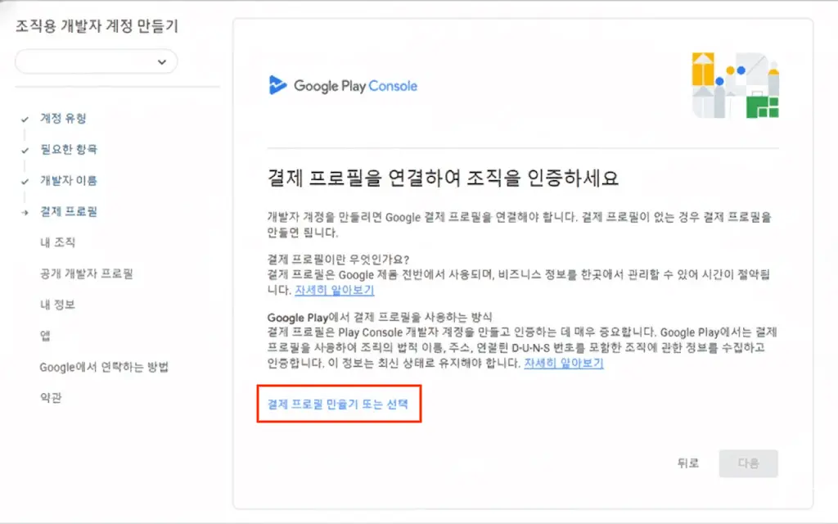This screenshot has width=838, height=524.
Task: Expand the empty account selector box
Action: (x=97, y=61)
